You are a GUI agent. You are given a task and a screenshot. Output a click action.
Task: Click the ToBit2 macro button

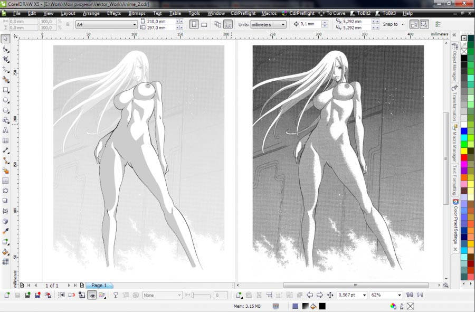pos(360,13)
